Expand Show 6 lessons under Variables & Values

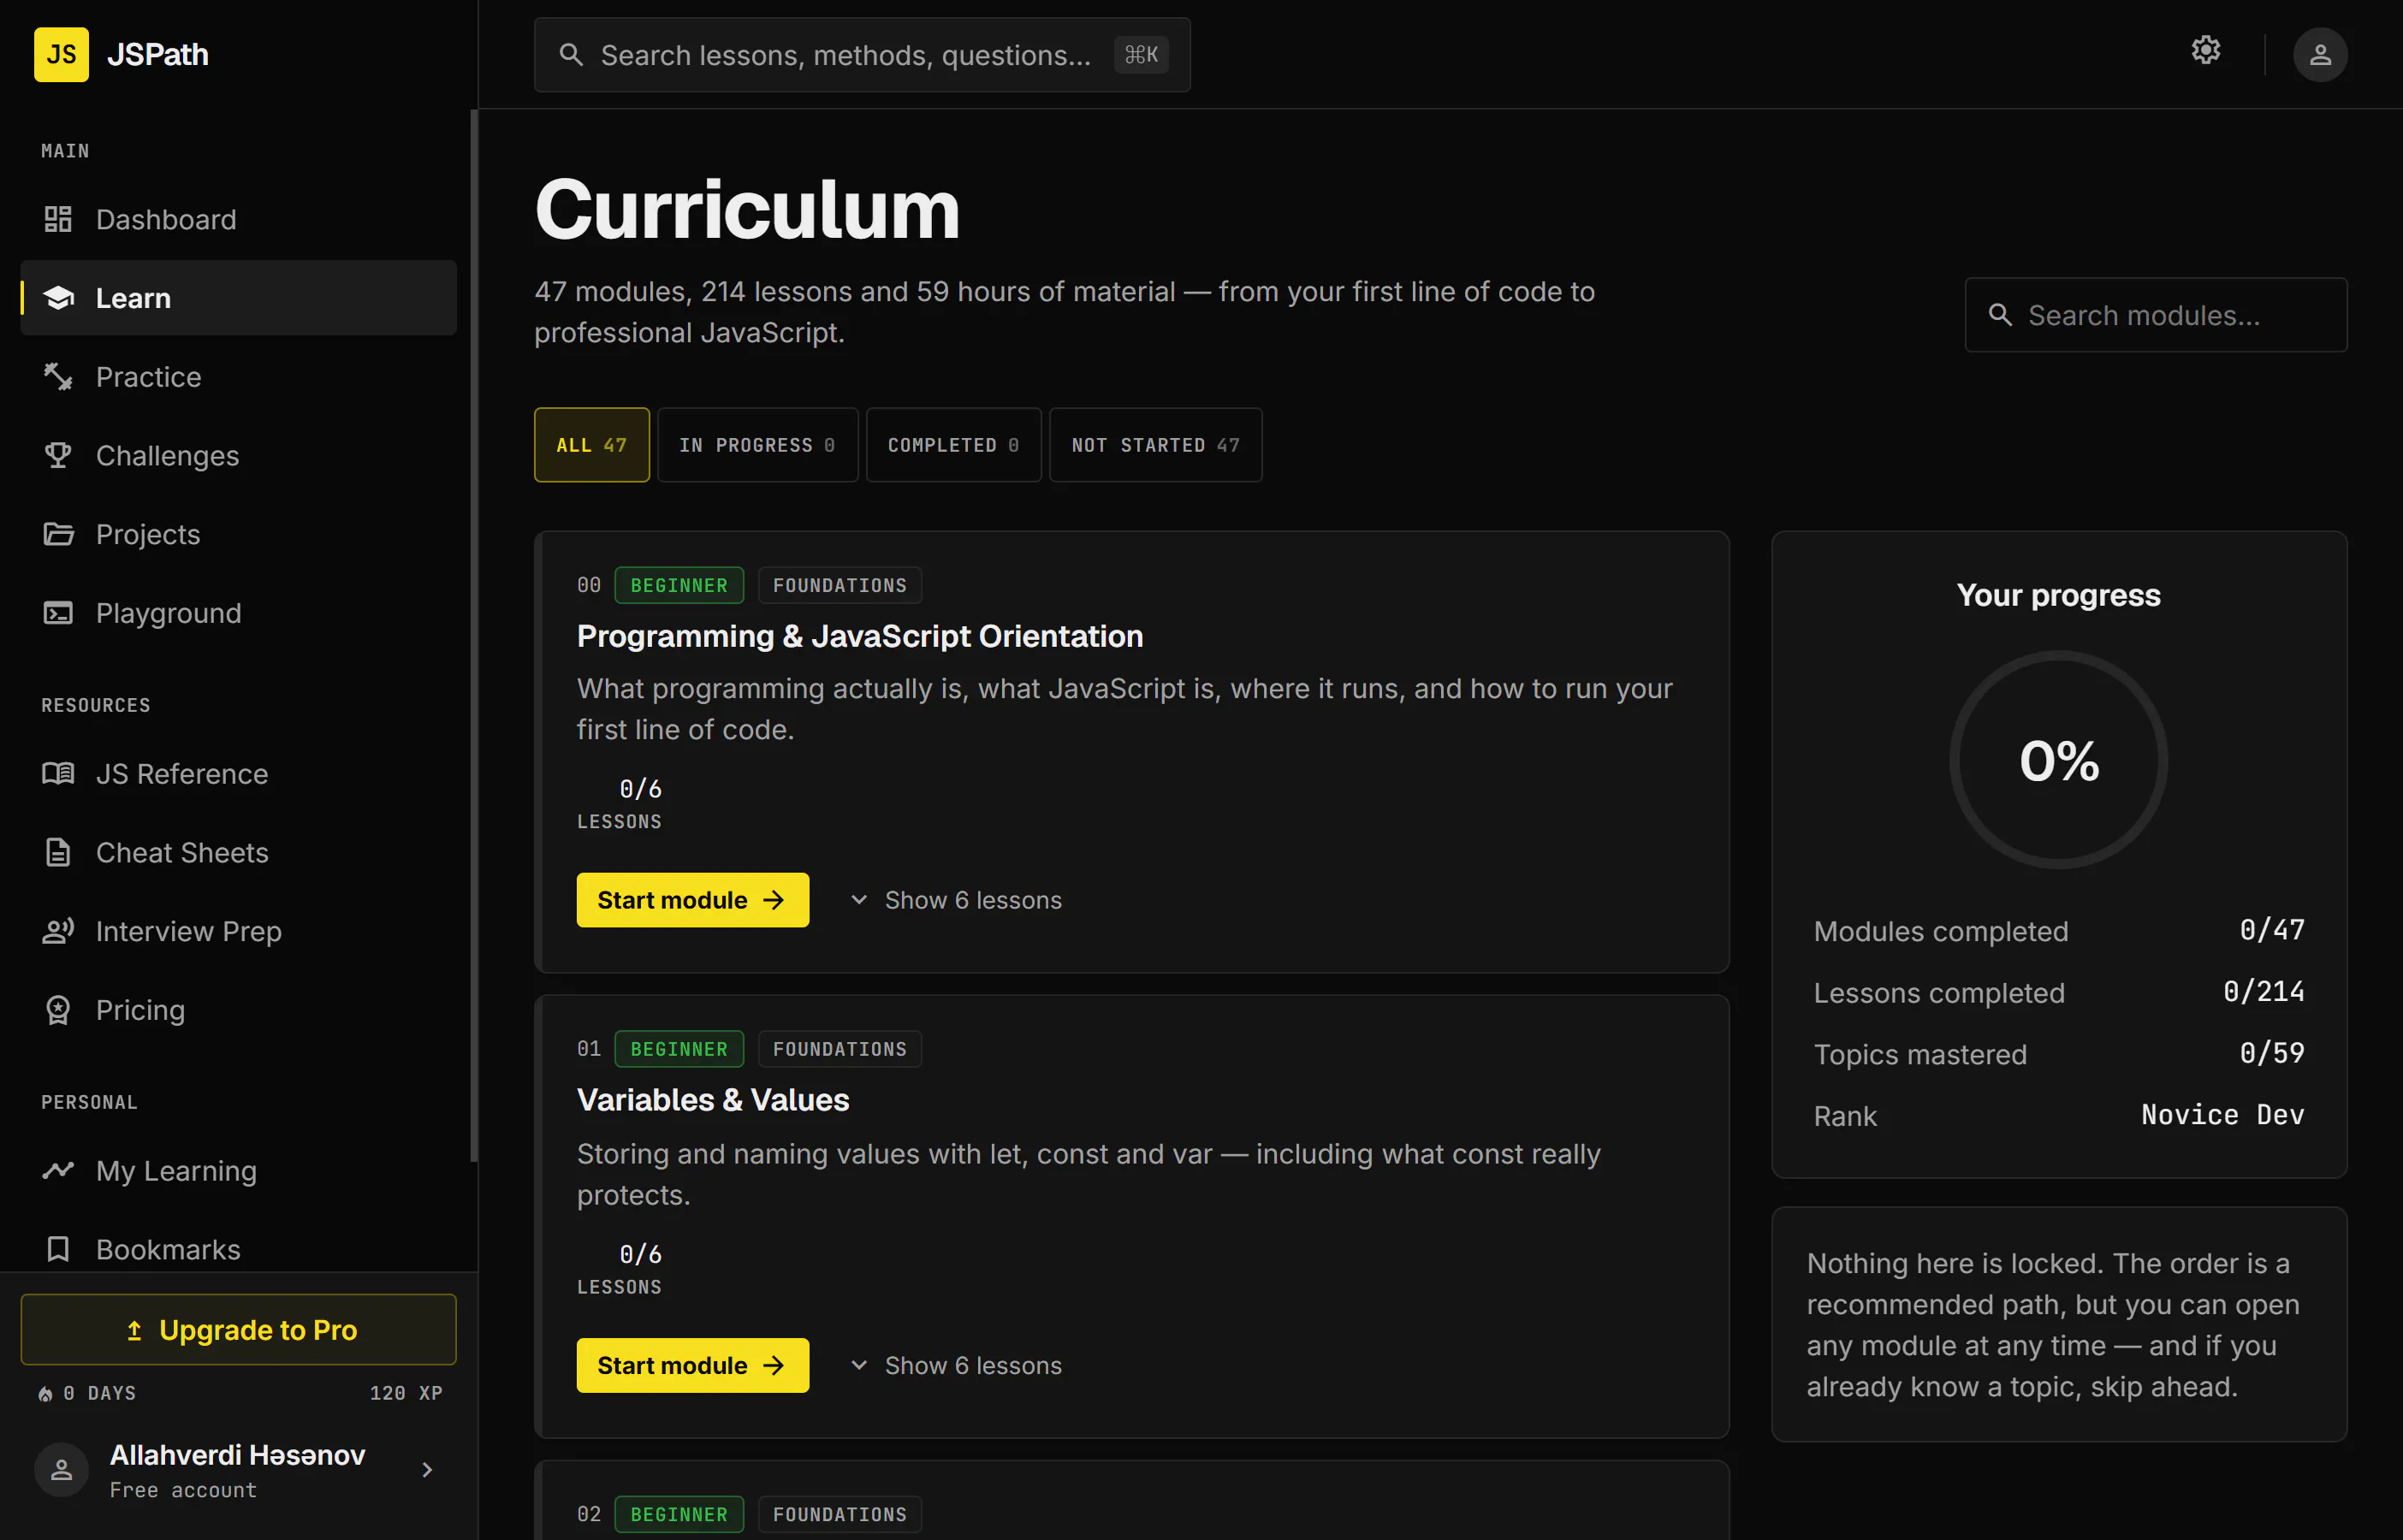point(955,1365)
